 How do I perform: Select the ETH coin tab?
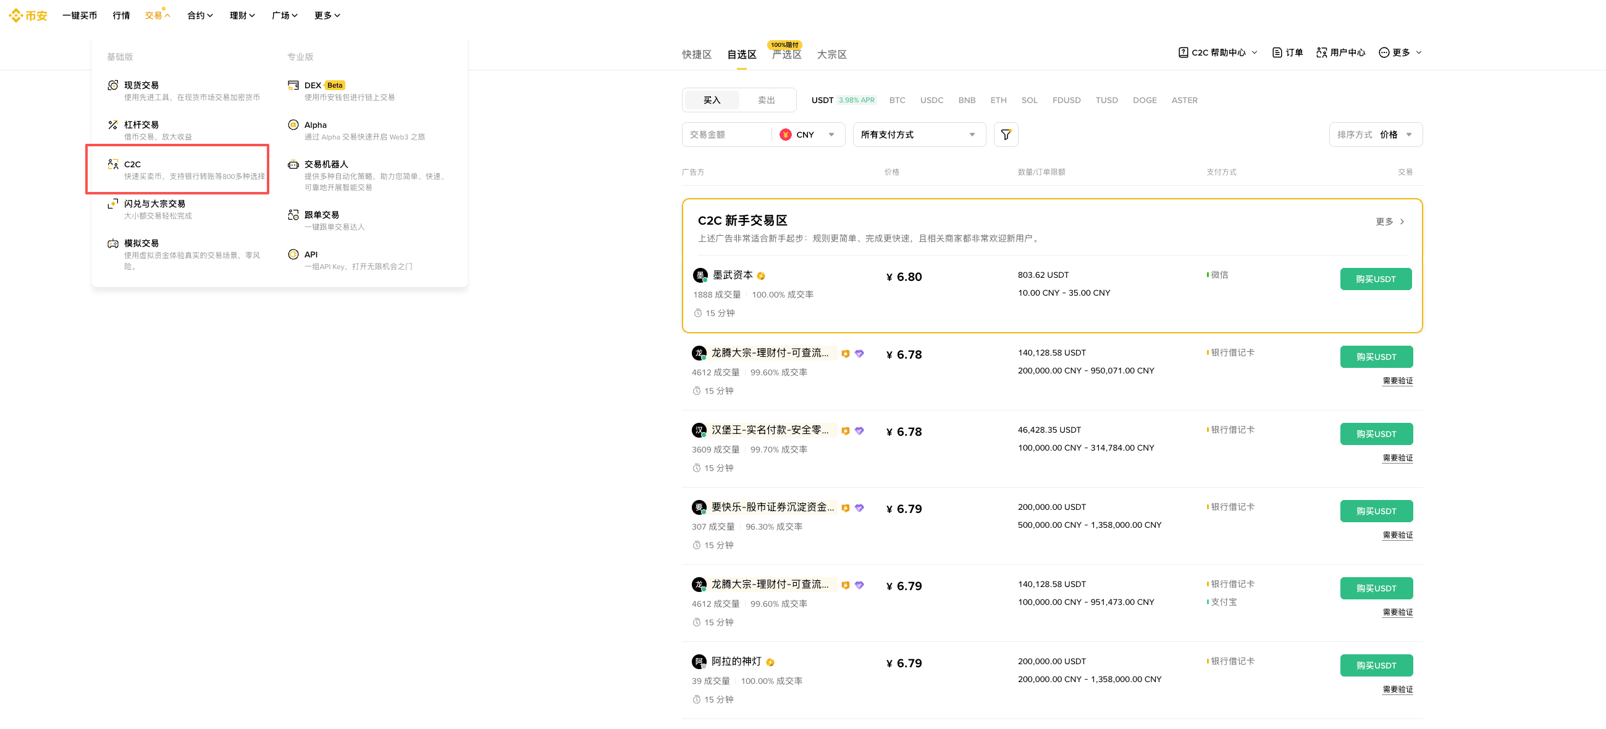click(x=998, y=101)
